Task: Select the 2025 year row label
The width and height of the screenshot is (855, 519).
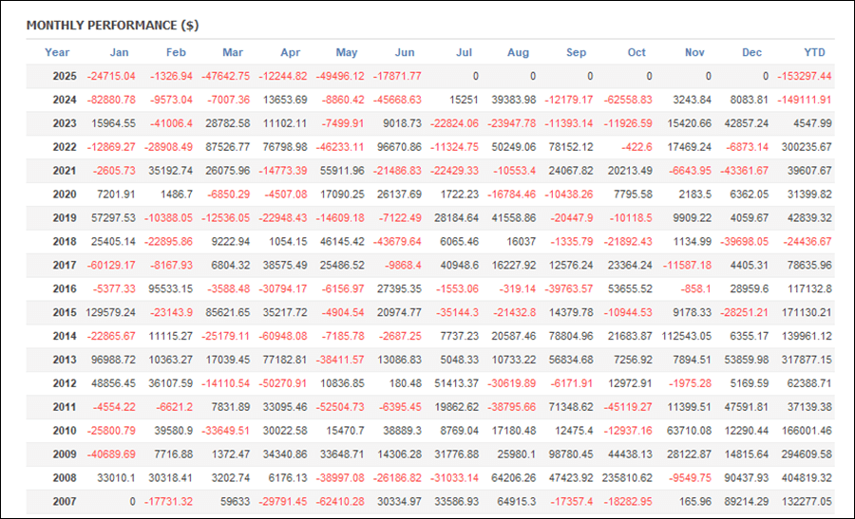Action: (x=65, y=76)
